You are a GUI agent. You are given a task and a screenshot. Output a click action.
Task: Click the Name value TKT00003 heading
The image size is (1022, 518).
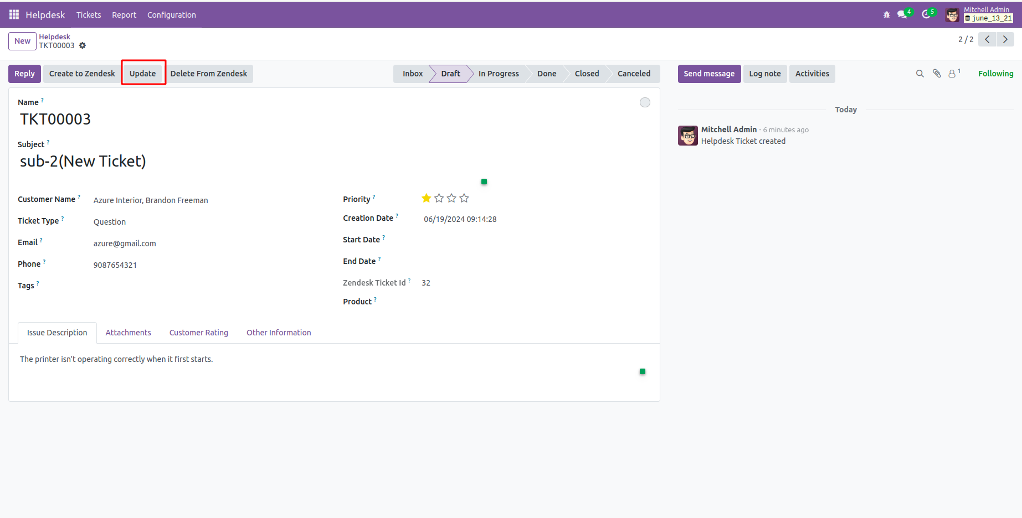point(55,119)
